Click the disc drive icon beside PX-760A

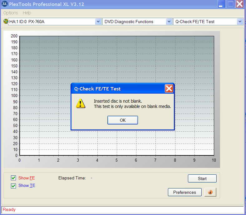pyautogui.click(x=6, y=21)
